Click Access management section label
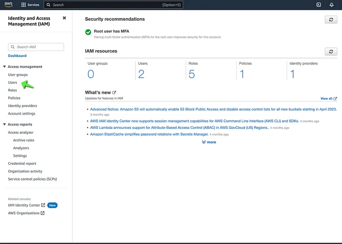Viewport: 342px width, 244px height. pos(25,67)
